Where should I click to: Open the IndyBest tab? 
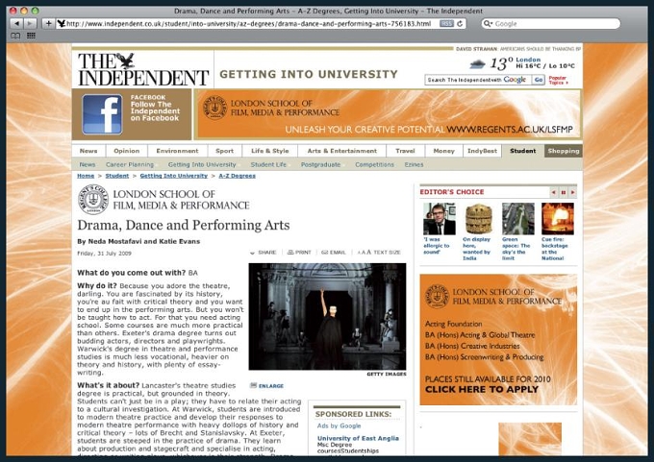click(482, 151)
